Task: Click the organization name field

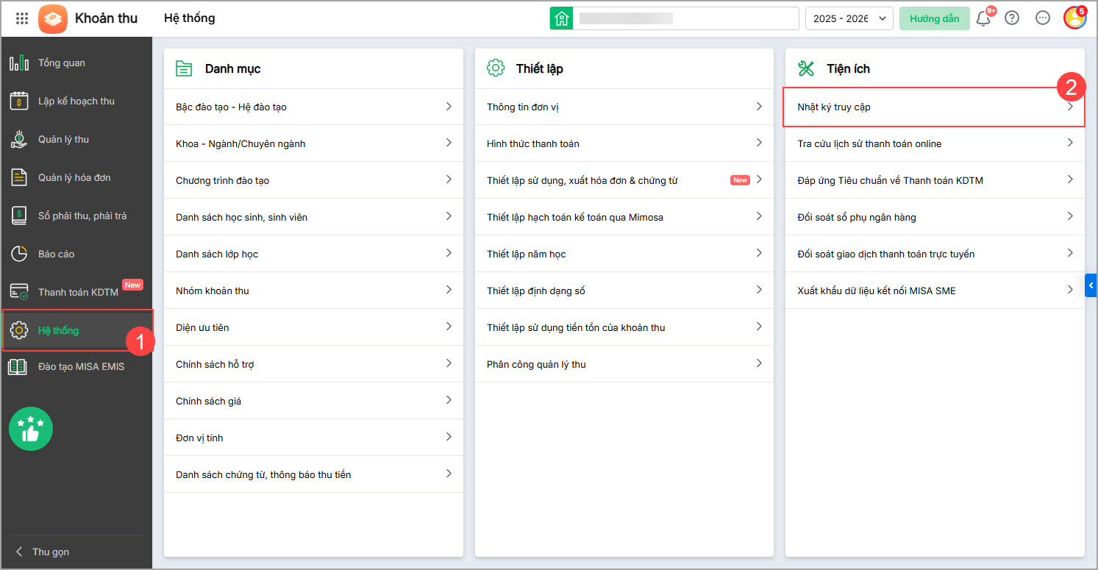Action: (685, 18)
